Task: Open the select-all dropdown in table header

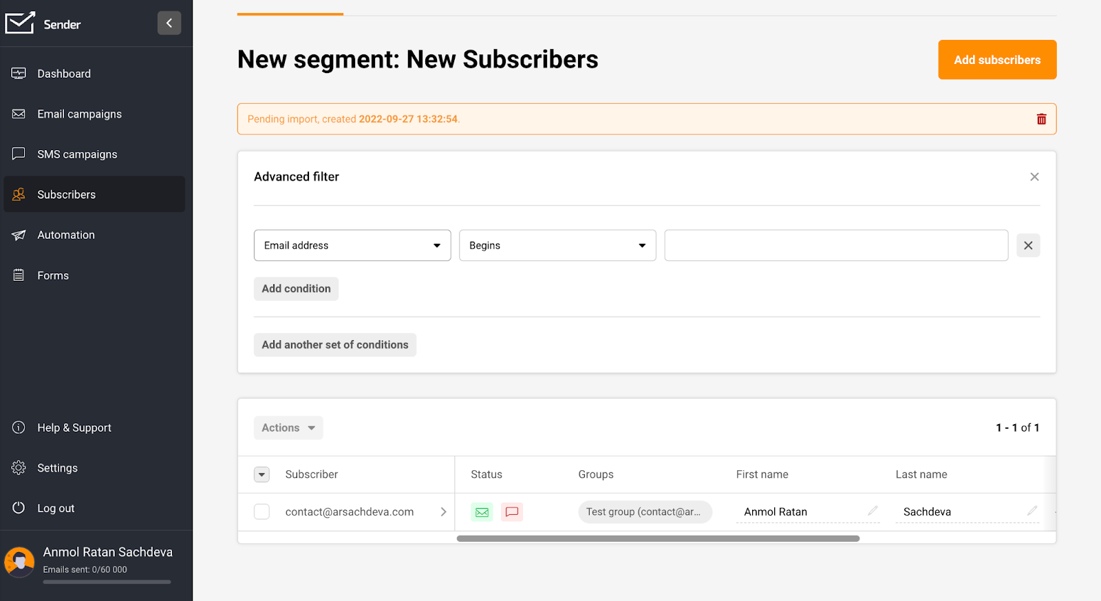Action: tap(262, 474)
